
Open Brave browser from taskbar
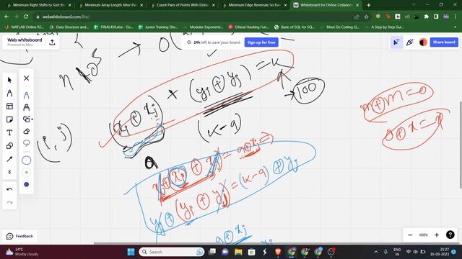278,252
